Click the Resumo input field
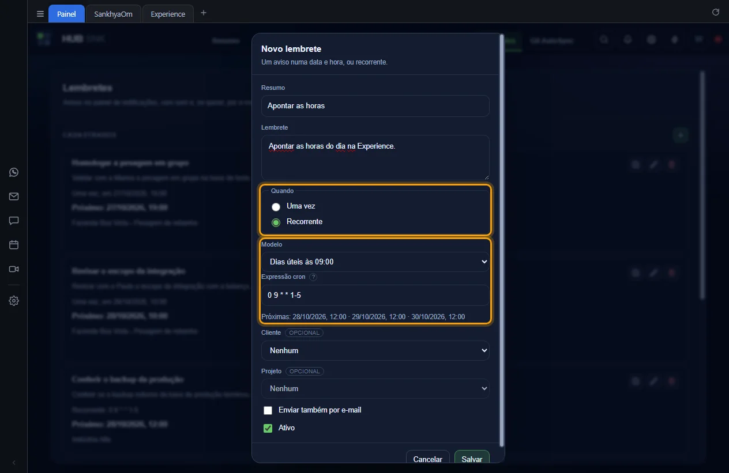729x473 pixels. coord(375,106)
